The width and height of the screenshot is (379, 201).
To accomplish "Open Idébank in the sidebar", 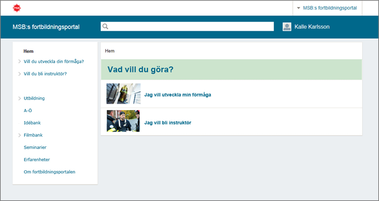I will [32, 123].
